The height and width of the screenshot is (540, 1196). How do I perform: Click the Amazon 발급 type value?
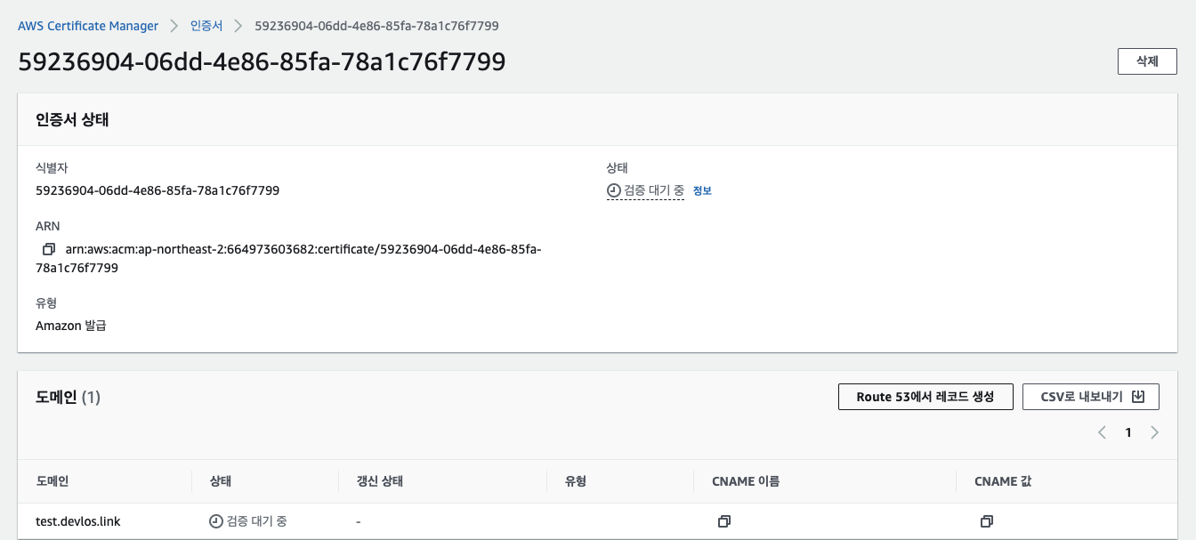[71, 326]
